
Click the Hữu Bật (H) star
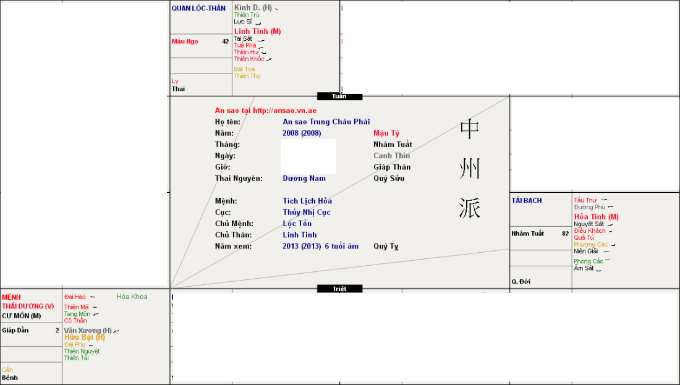tap(84, 337)
